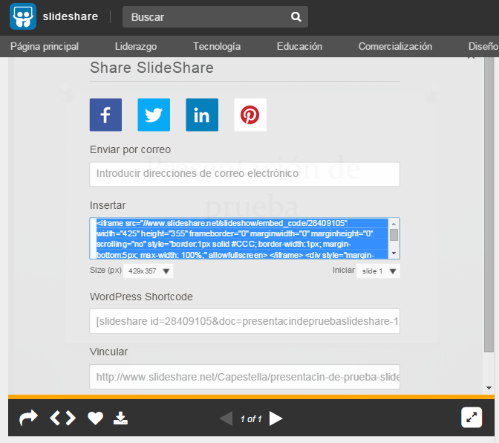Image resolution: width=499 pixels, height=443 pixels.
Task: Go to the next slide
Action: pos(275,418)
